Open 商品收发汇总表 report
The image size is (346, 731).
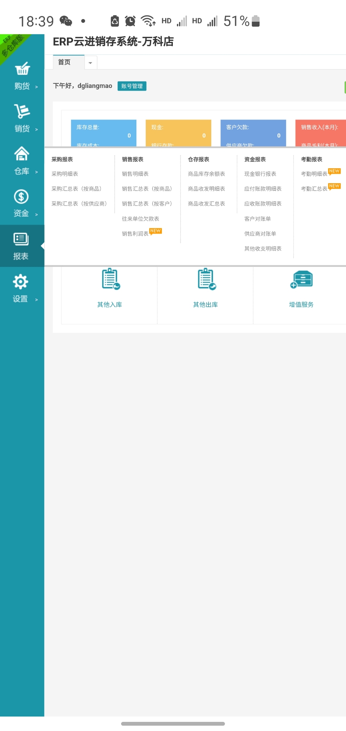206,204
